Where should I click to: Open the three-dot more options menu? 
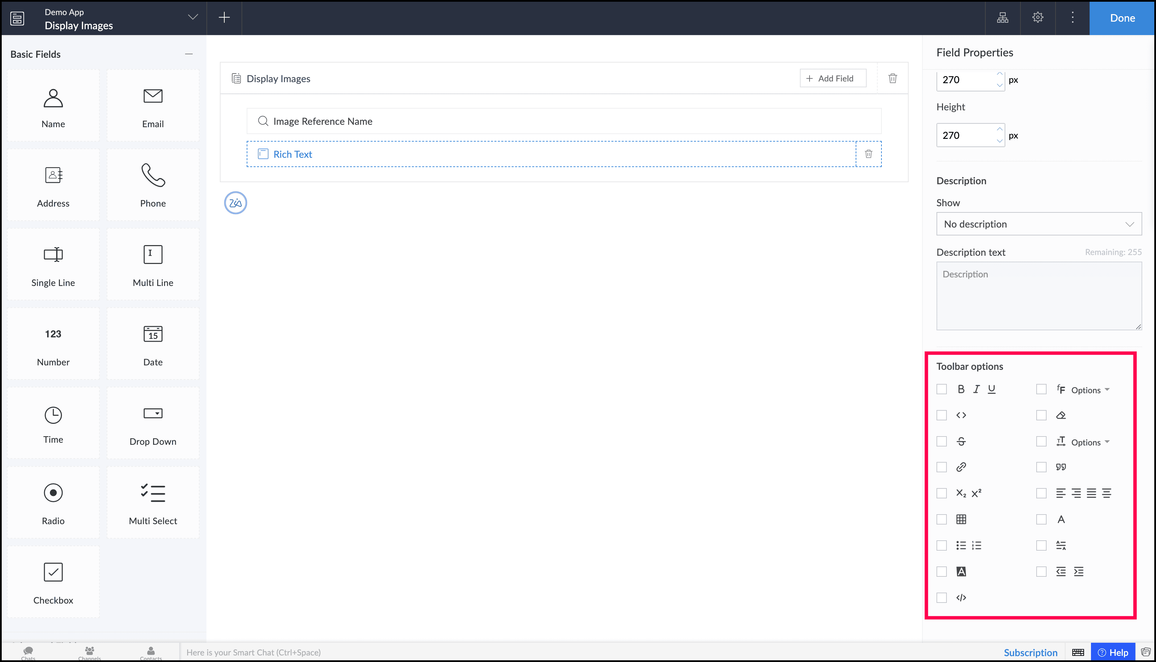[1072, 18]
